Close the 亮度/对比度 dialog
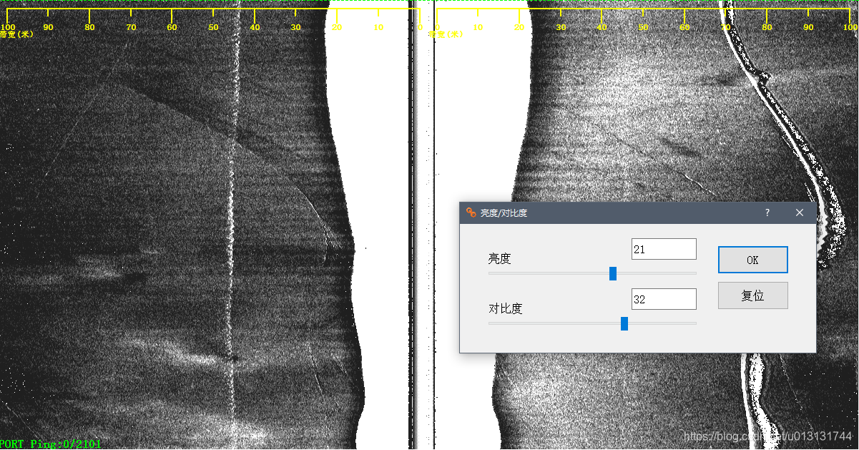Image resolution: width=859 pixels, height=450 pixels. (800, 212)
